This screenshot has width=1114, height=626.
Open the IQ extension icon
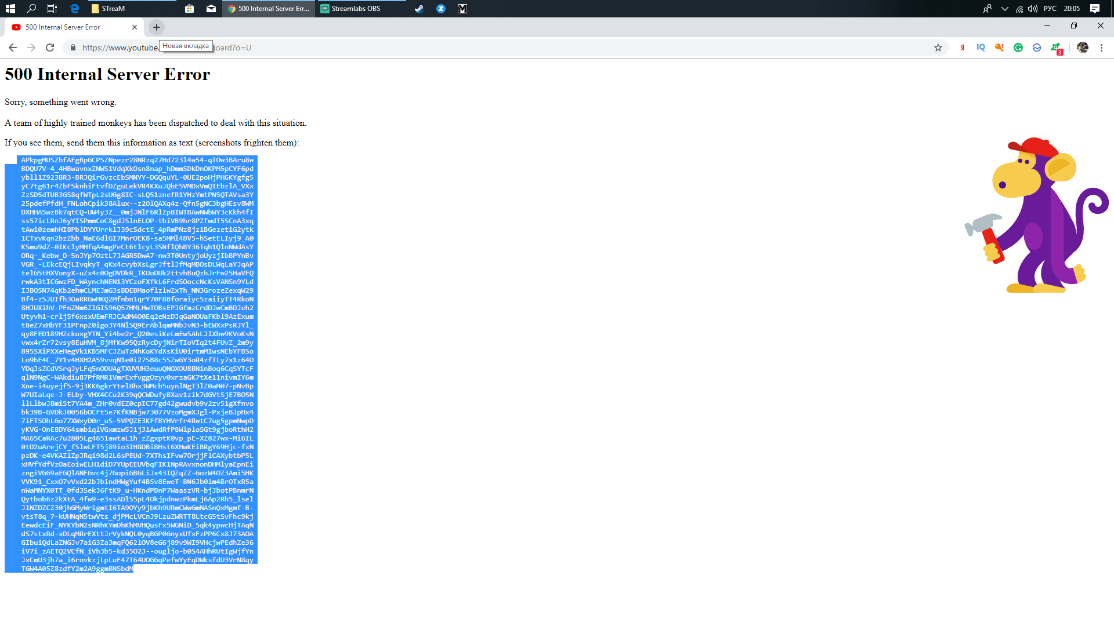pyautogui.click(x=981, y=48)
